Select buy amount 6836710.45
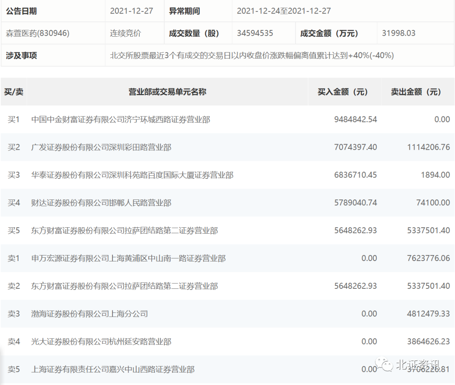This screenshot has width=455, height=385. 356,175
